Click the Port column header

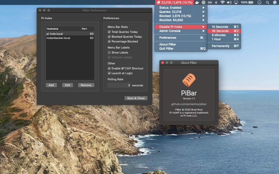(88, 29)
